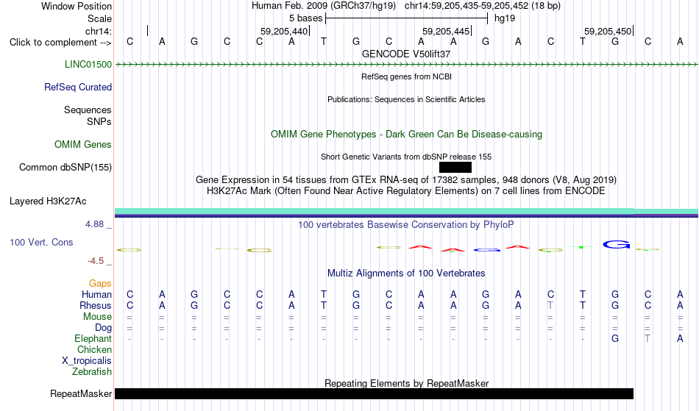Select the Dog species row label

tap(104, 328)
